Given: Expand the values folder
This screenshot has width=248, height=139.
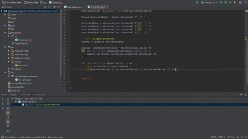Looking at the screenshot, I should [9, 69].
